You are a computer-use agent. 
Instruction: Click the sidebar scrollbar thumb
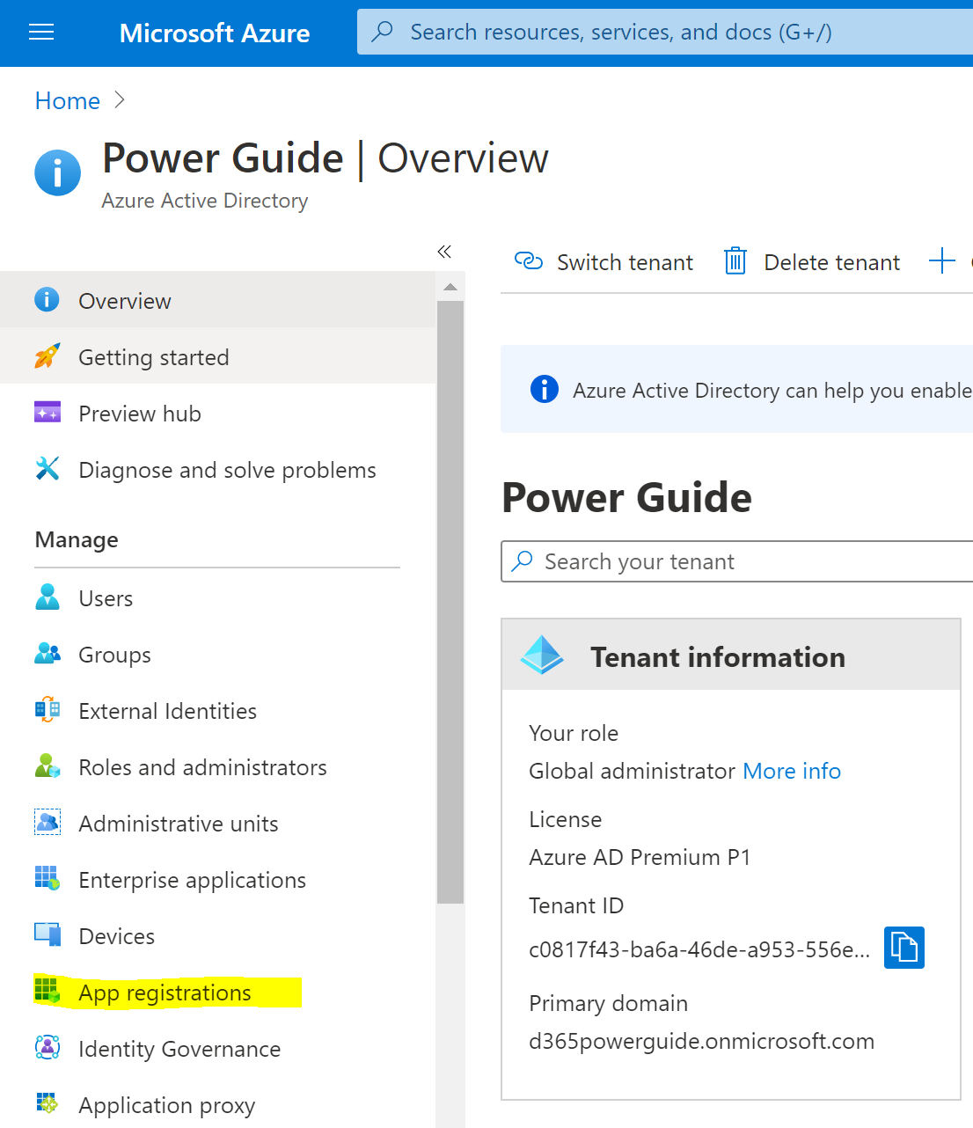pyautogui.click(x=450, y=603)
